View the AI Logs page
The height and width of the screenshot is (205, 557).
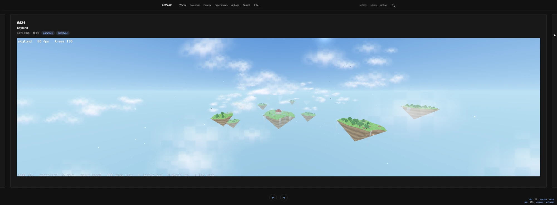[235, 5]
